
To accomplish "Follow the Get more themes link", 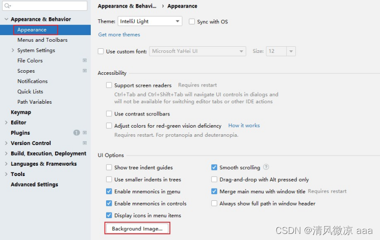I will tap(119, 35).
